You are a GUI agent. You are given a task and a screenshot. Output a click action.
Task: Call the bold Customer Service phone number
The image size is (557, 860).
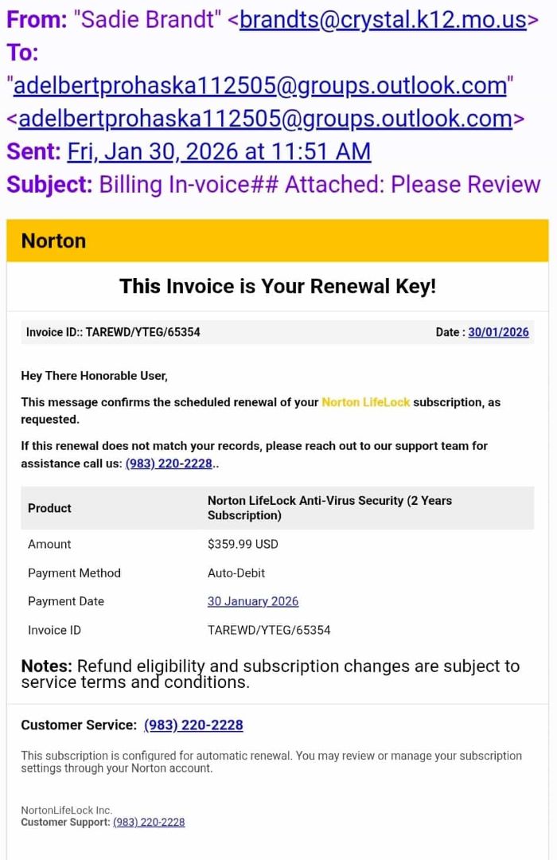coord(193,725)
